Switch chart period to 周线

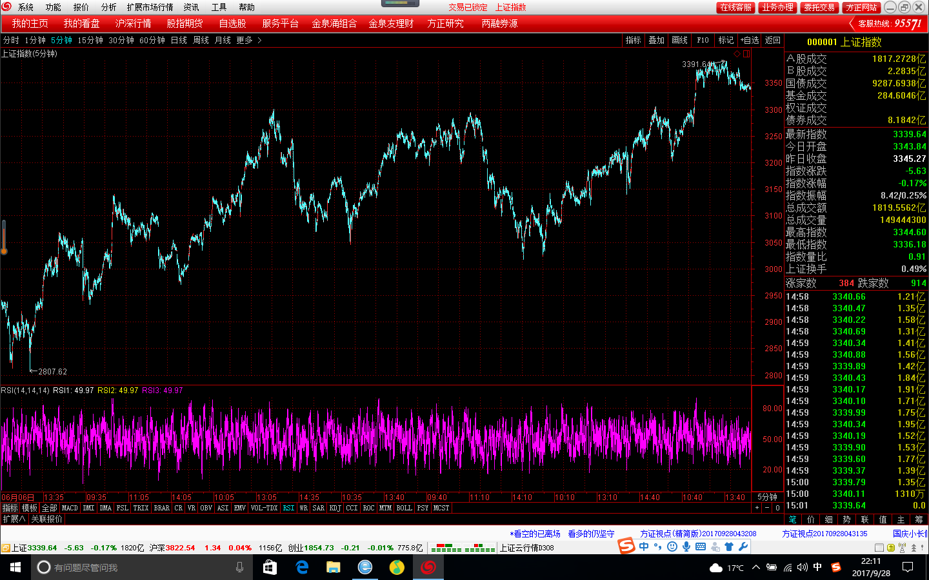point(201,40)
